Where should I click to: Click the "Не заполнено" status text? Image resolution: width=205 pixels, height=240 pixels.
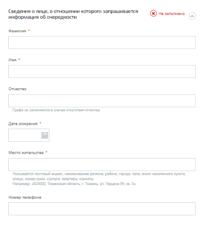(x=171, y=13)
